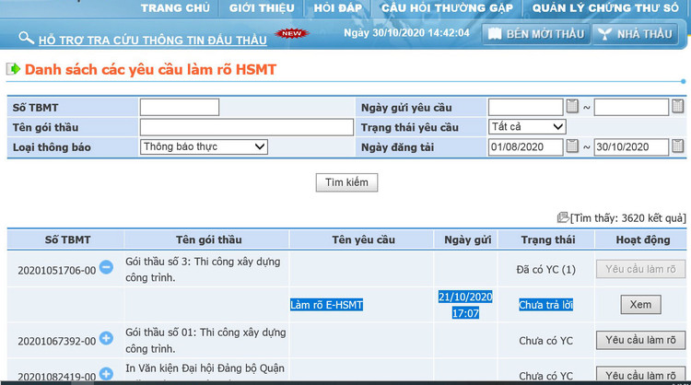Click the Đã có YC (1) status
The width and height of the screenshot is (691, 385).
pyautogui.click(x=546, y=270)
